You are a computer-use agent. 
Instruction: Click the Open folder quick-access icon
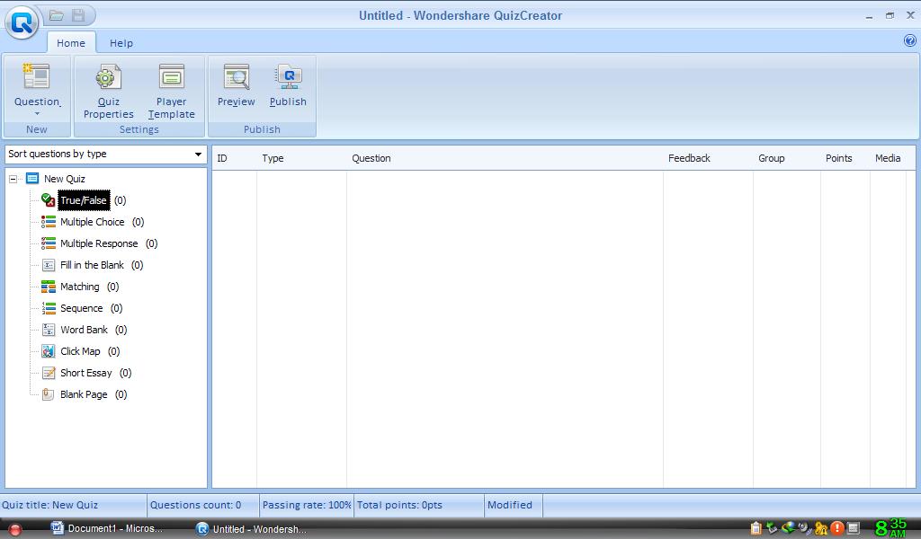click(x=57, y=15)
